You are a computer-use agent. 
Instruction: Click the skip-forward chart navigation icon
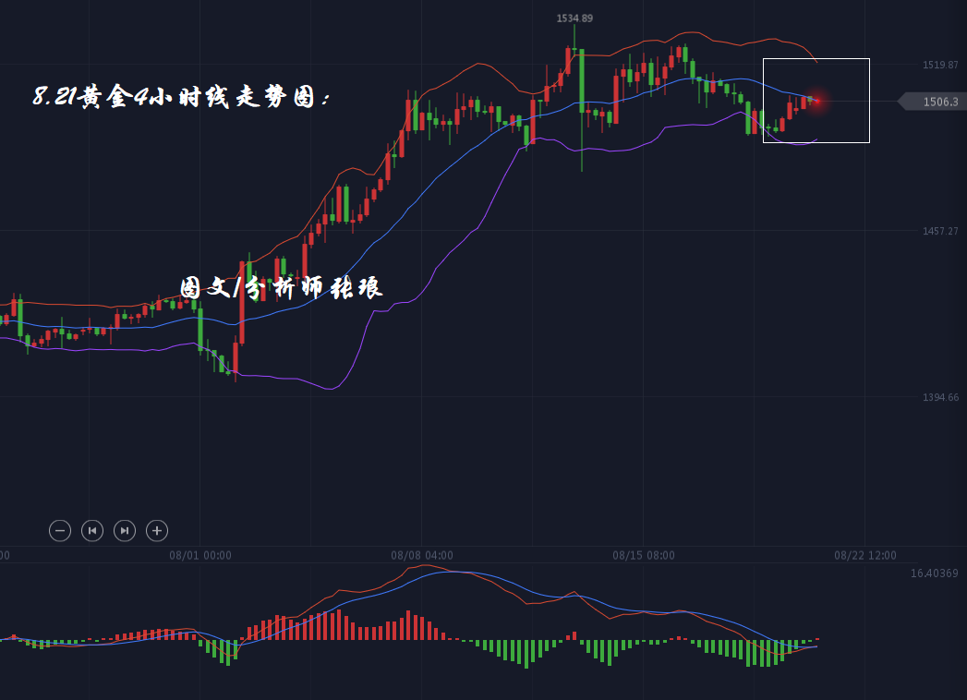(125, 531)
